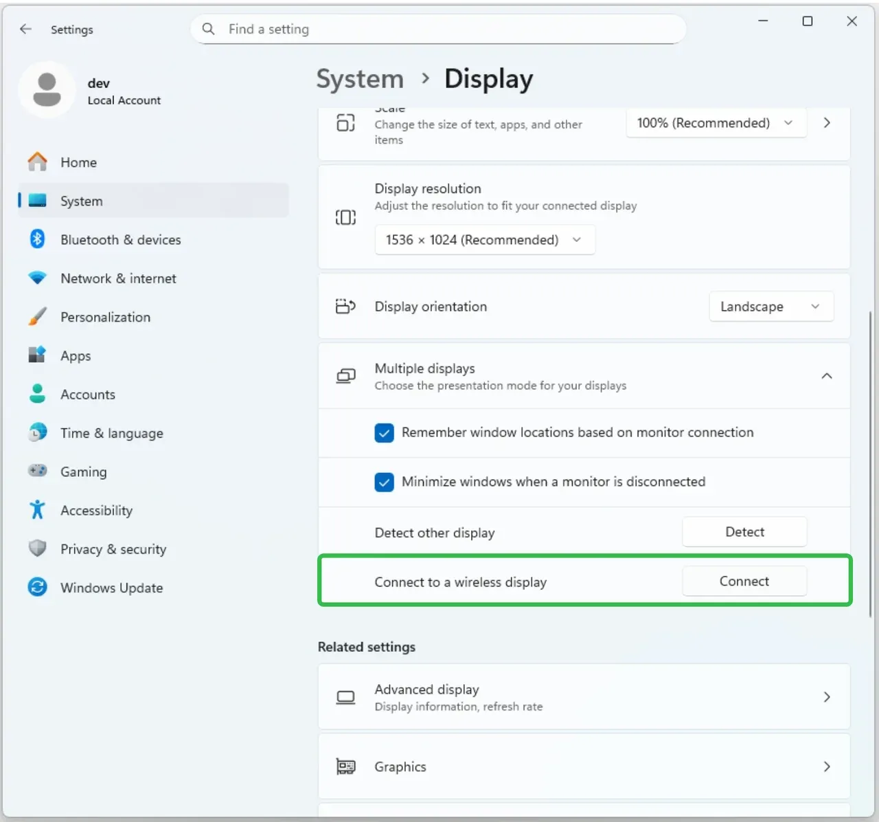Open Advanced display via its chevron

827,697
